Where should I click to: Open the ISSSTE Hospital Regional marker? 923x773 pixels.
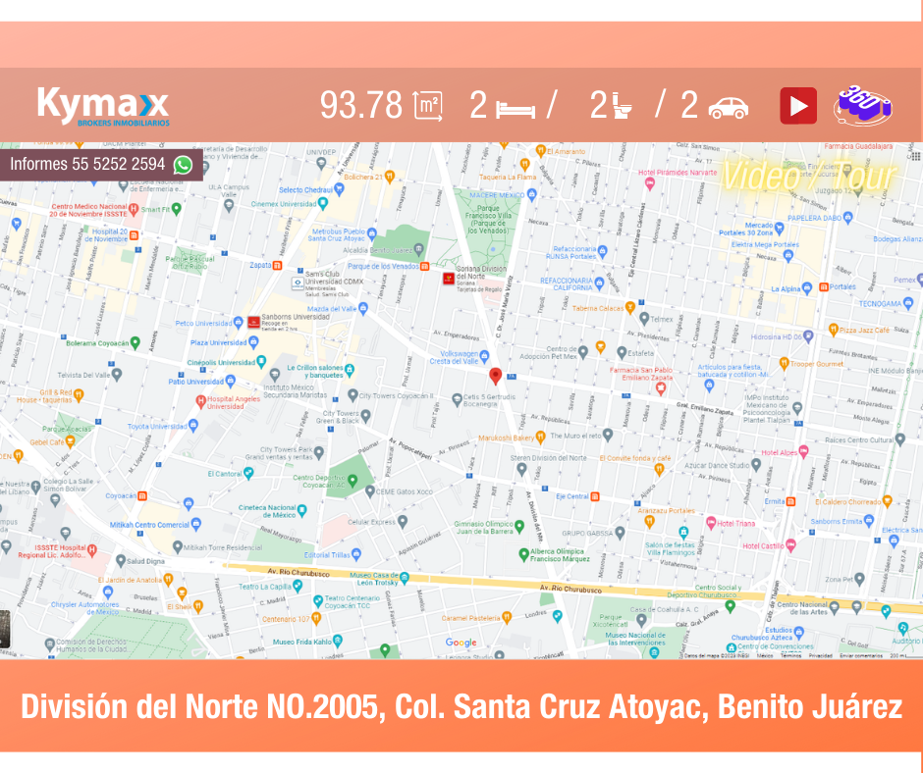92,550
